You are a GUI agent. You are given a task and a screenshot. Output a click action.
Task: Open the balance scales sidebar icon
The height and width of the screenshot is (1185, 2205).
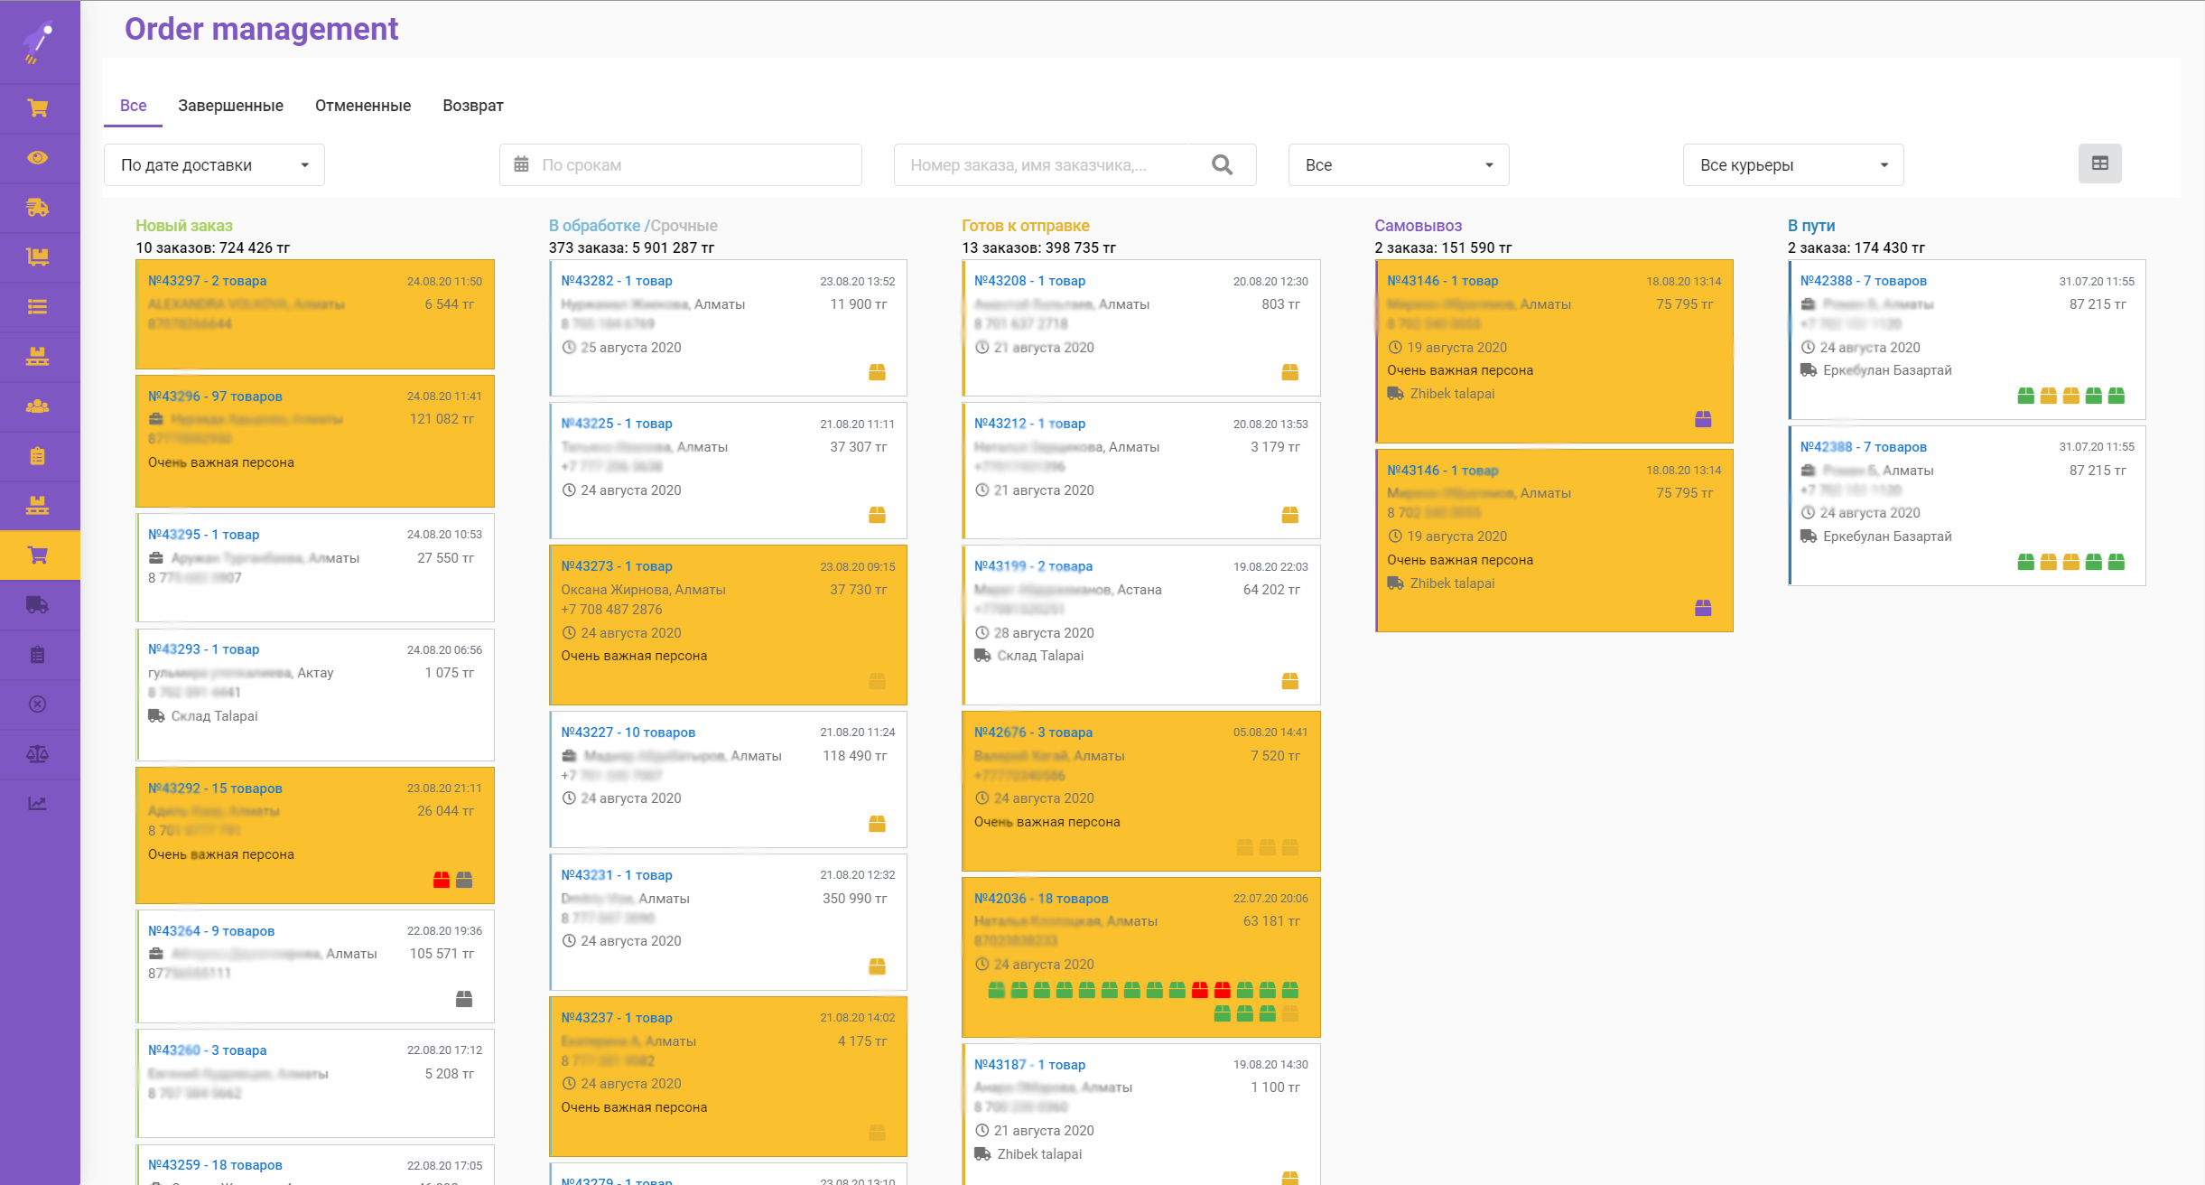pyautogui.click(x=38, y=754)
